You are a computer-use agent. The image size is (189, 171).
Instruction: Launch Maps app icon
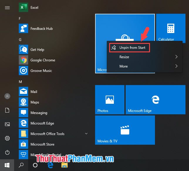pyautogui.click(x=23, y=102)
